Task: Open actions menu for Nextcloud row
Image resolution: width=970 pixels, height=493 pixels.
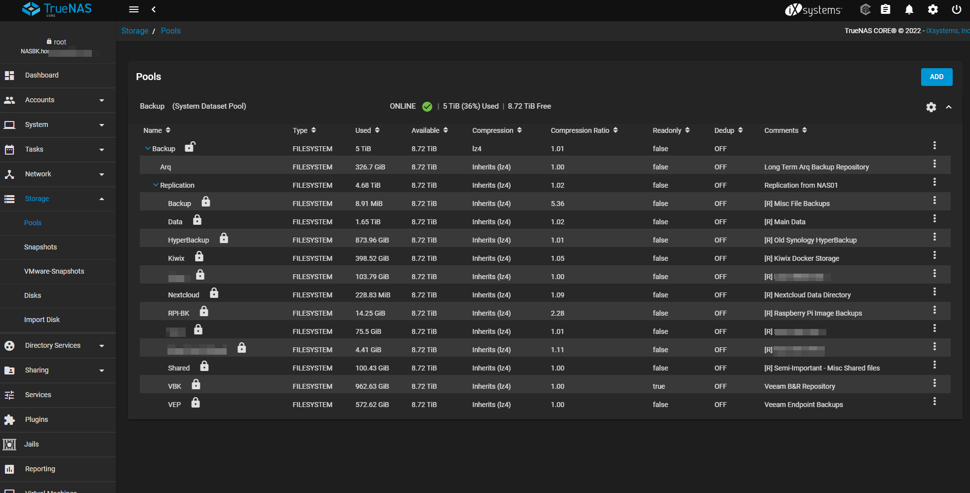Action: tap(934, 291)
